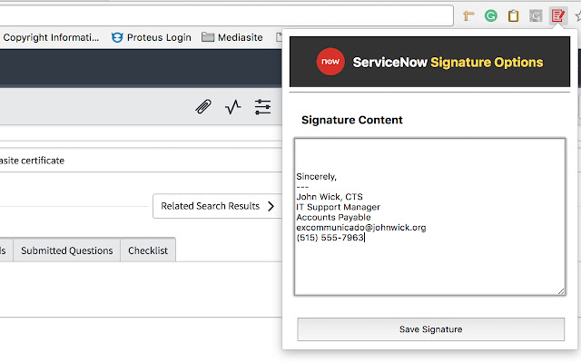Click the 'John Wick, CTS' line
Screen dimensions: 581x363
[x=330, y=197]
